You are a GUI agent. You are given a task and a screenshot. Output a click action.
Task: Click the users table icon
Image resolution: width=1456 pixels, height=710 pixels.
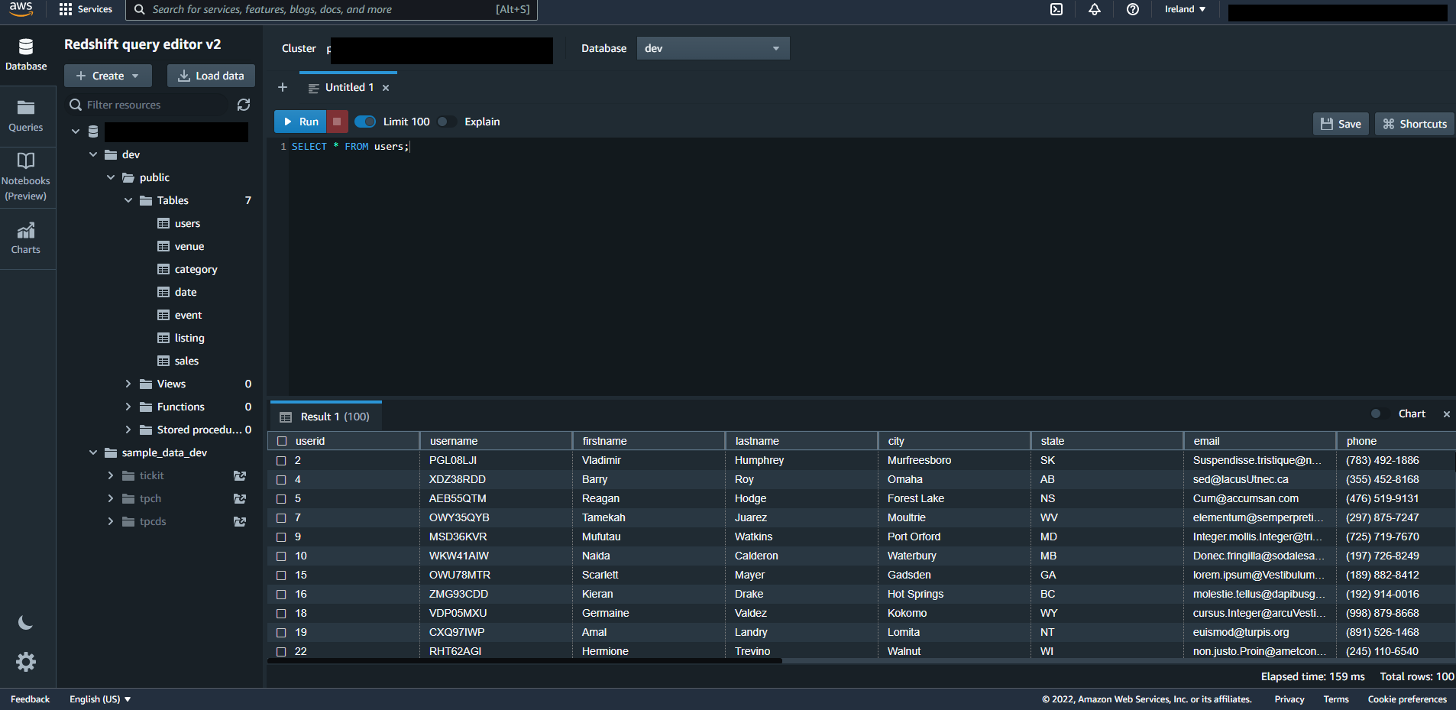[163, 223]
